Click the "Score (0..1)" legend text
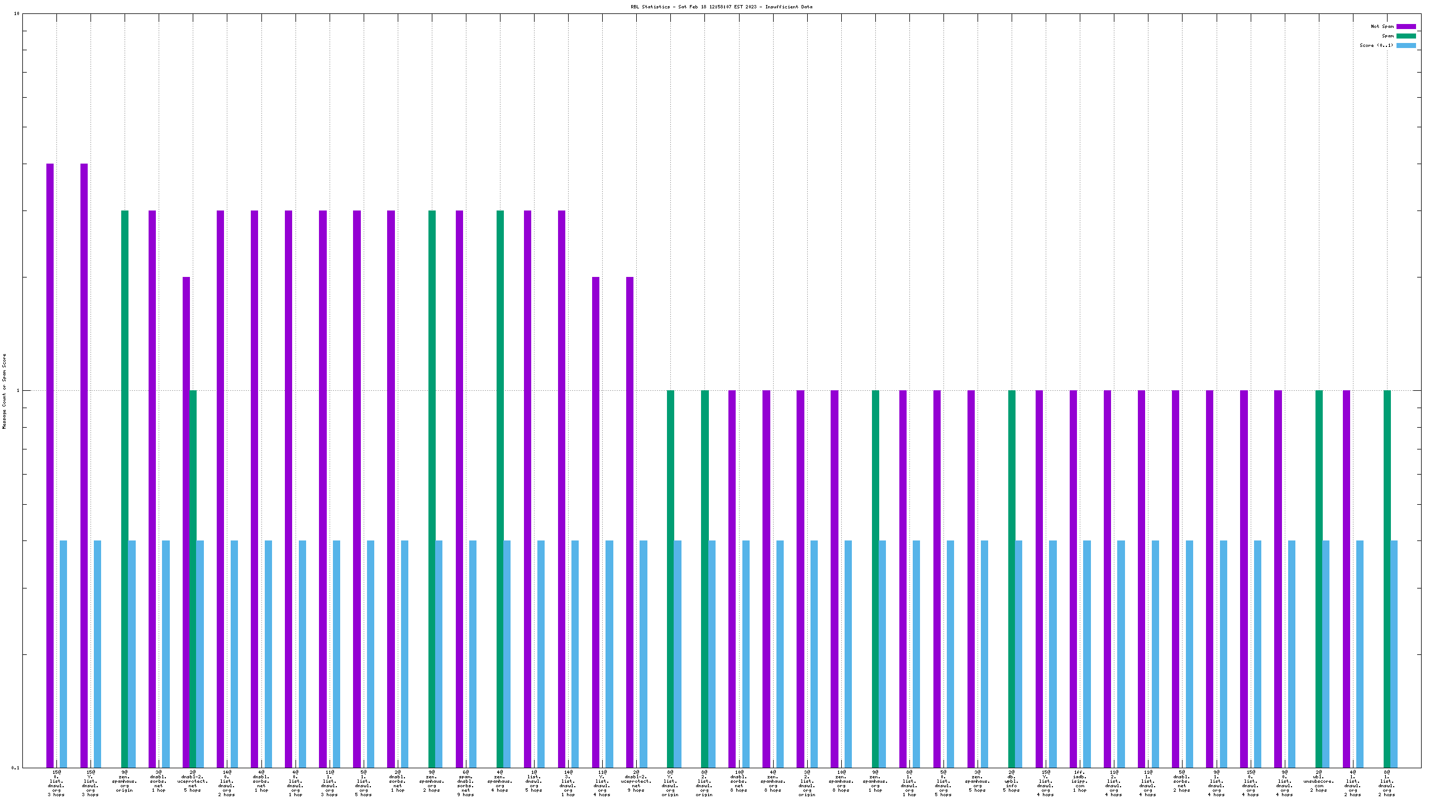The height and width of the screenshot is (804, 1430). [1376, 45]
